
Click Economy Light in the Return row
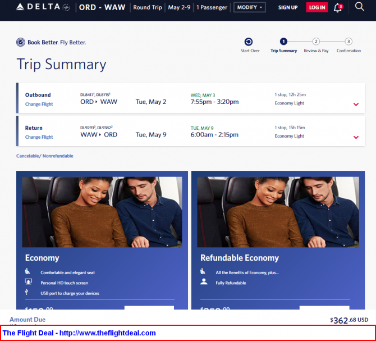coord(289,136)
